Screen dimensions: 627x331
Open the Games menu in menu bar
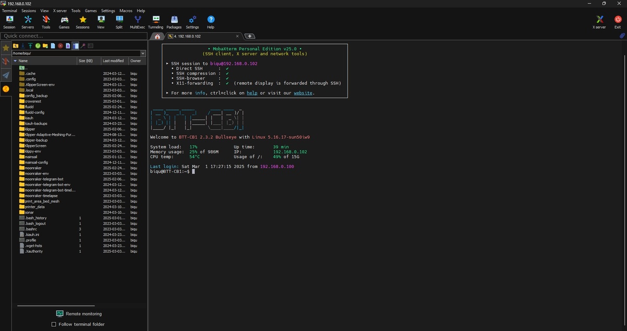click(x=91, y=10)
